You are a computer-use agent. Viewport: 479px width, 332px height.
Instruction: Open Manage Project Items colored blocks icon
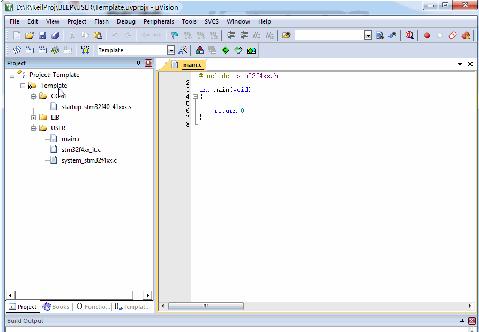[x=200, y=50]
